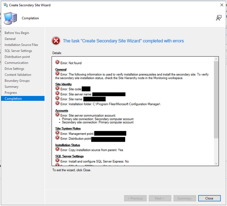Select 'Drive Settings' step
227x206 pixels.
click(x=14, y=69)
